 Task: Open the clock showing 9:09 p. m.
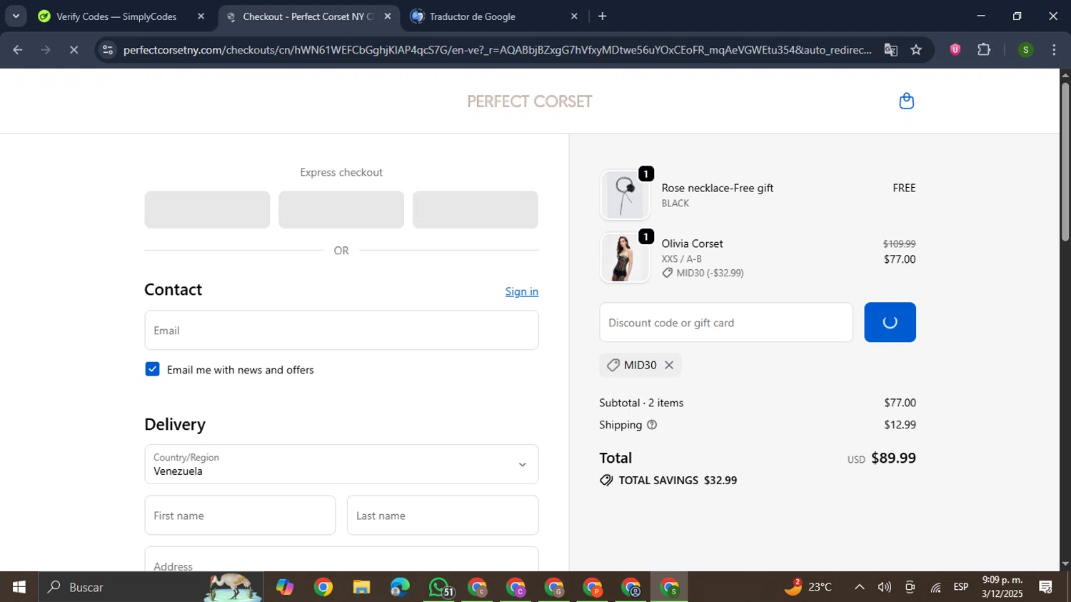[x=1002, y=587]
